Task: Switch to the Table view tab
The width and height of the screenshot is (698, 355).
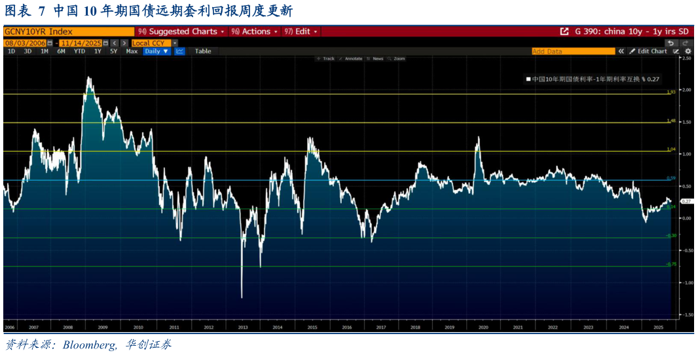Action: pyautogui.click(x=203, y=51)
